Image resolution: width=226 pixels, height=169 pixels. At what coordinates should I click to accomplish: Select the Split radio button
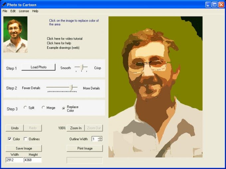point(25,107)
